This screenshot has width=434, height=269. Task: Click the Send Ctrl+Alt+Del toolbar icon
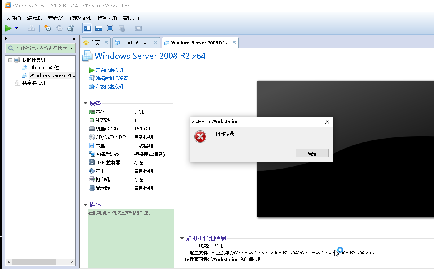pos(31,28)
